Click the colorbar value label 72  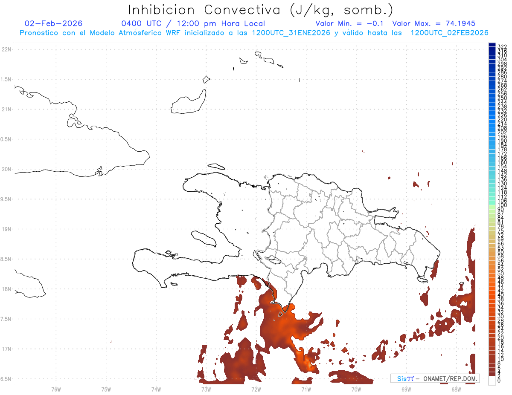[x=501, y=235]
